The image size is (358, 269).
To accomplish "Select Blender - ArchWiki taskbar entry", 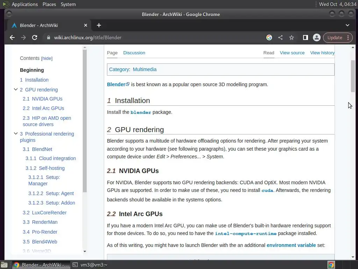I will tap(41, 265).
